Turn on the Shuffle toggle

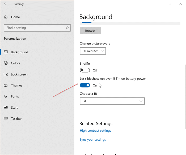click(x=85, y=70)
